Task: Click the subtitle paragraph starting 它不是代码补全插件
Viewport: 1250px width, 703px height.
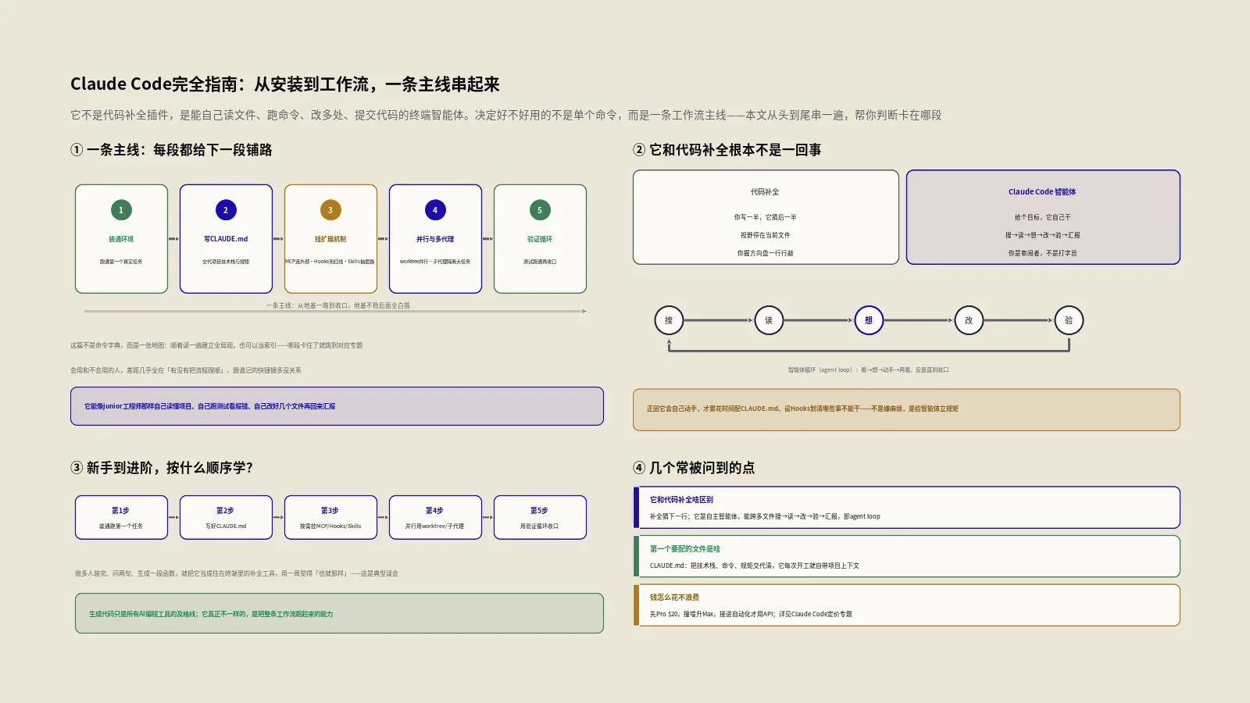Action: tap(505, 115)
